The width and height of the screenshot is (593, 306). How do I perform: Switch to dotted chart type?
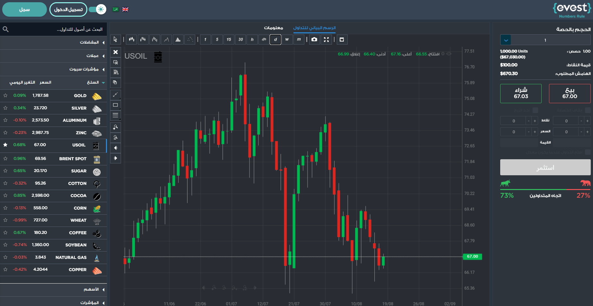coord(190,39)
